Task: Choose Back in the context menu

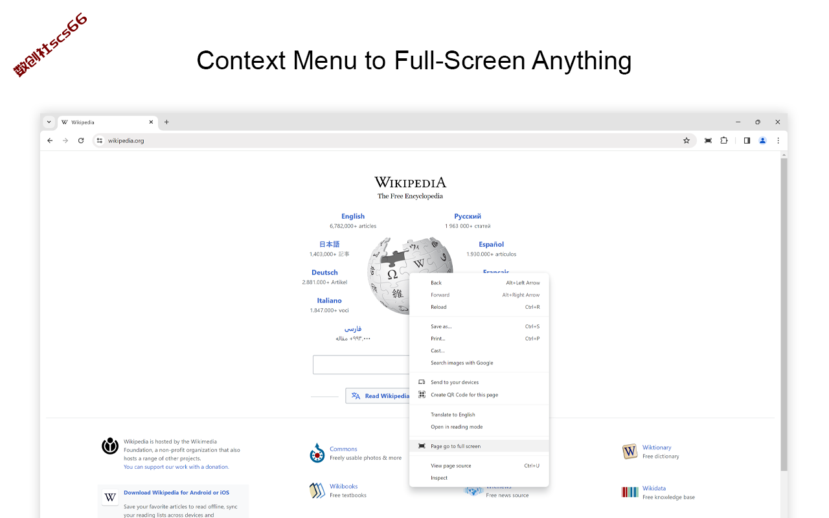Action: click(479, 283)
